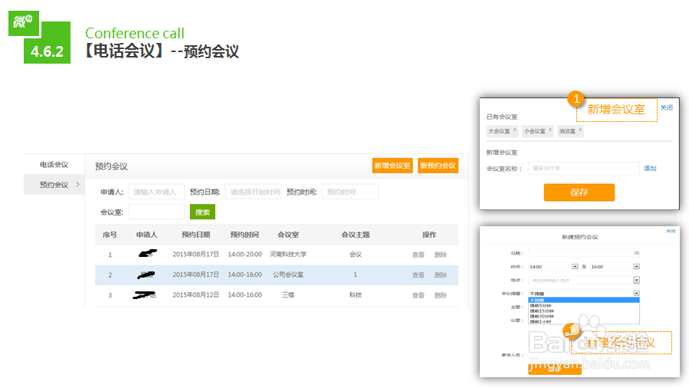Click the 操作 column header

click(429, 235)
